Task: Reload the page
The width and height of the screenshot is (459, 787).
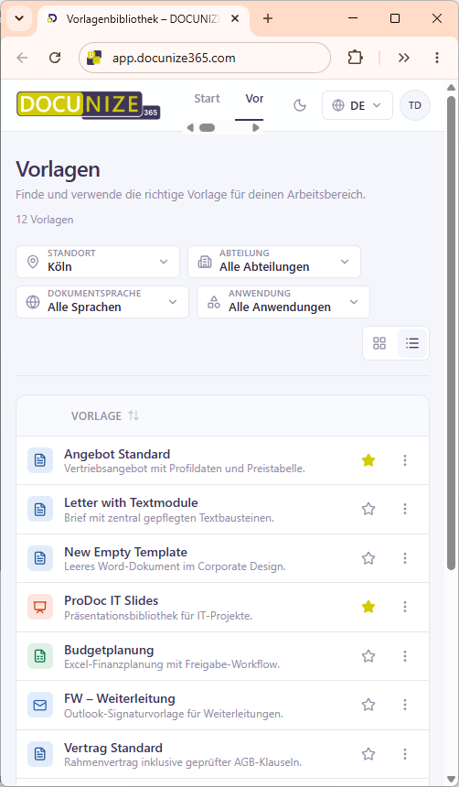Action: click(x=55, y=58)
